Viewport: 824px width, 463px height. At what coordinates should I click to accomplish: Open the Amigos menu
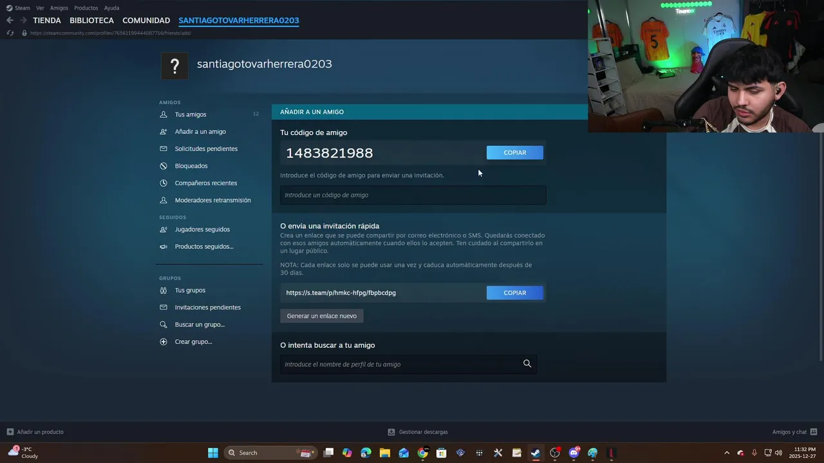pyautogui.click(x=59, y=8)
